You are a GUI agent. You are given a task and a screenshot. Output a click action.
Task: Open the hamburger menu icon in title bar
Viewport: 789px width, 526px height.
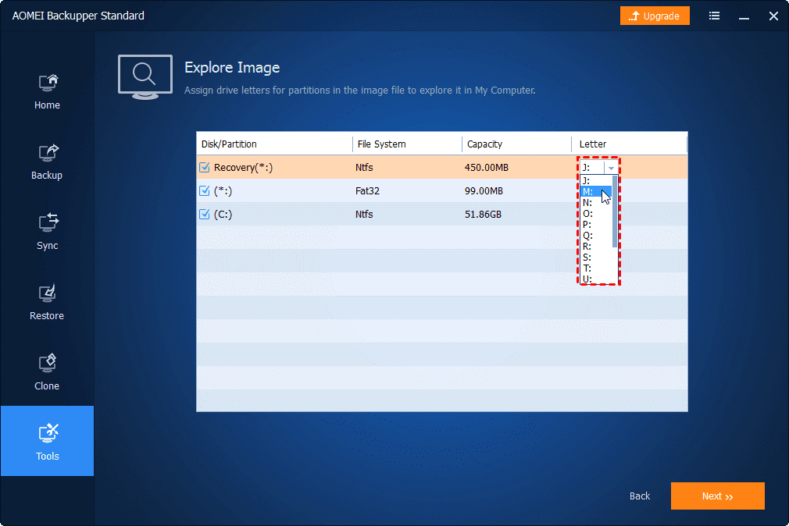click(x=714, y=16)
